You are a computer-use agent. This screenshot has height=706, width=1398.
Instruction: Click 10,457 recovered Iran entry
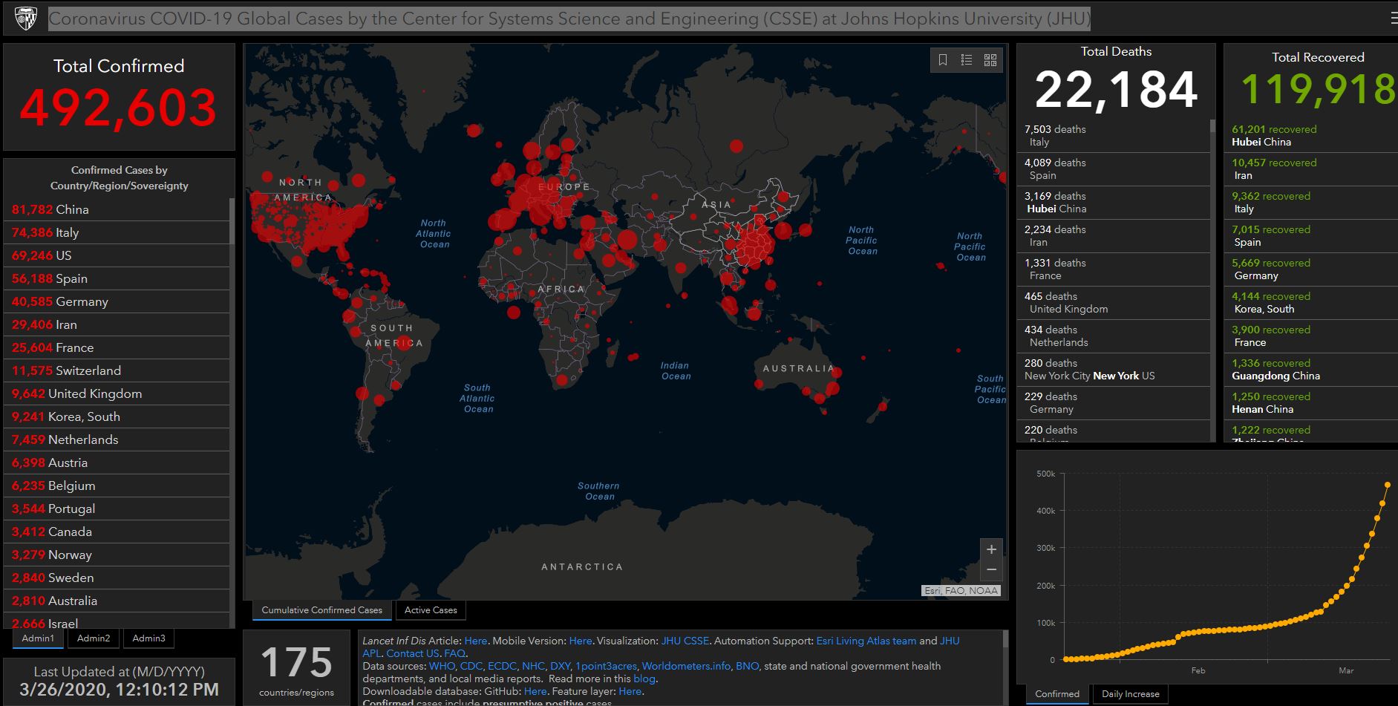pos(1311,169)
